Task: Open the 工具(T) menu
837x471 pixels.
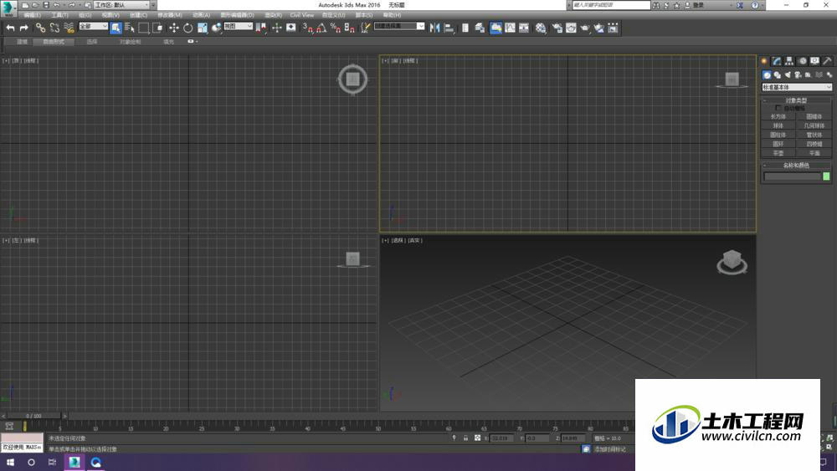Action: pyautogui.click(x=59, y=15)
